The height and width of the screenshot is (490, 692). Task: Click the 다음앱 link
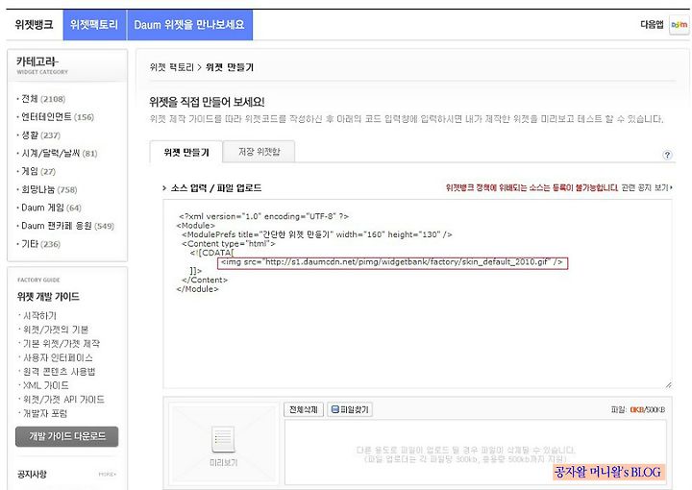[x=652, y=25]
